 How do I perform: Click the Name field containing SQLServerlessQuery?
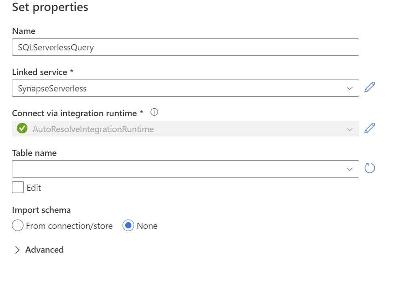(x=186, y=47)
